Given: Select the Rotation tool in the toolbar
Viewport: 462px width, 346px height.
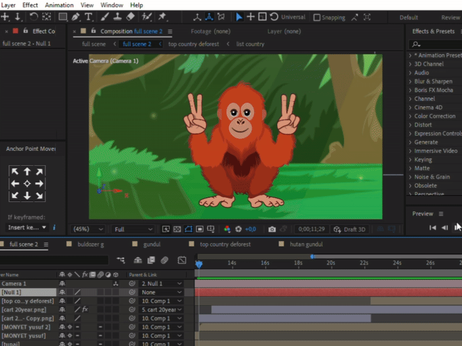Looking at the screenshot, I should click(33, 17).
